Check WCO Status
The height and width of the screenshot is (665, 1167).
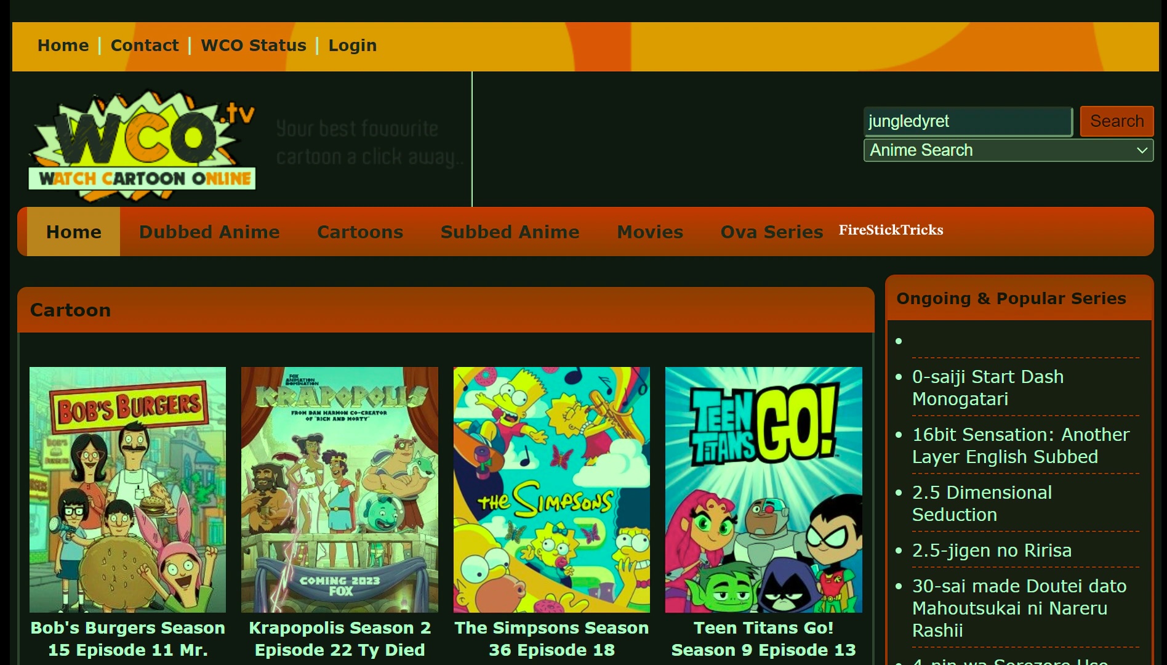coord(252,45)
